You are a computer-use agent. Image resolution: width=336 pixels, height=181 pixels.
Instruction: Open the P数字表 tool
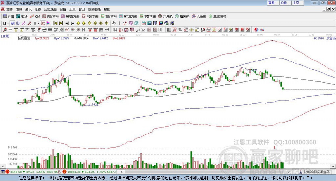pos(90,16)
